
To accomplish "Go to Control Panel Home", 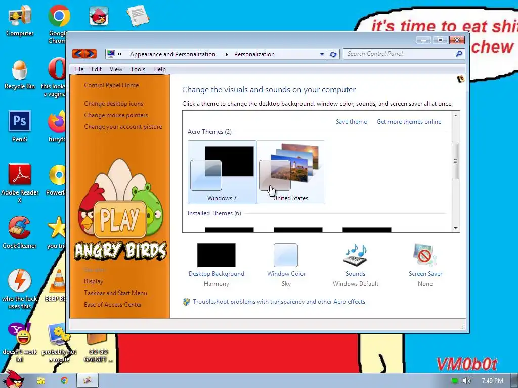I will 111,85.
